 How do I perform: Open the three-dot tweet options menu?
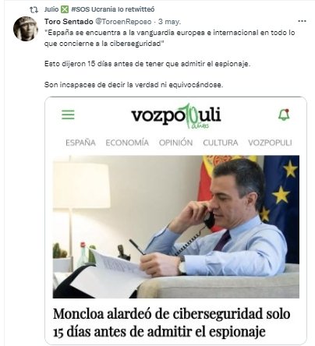pos(302,21)
